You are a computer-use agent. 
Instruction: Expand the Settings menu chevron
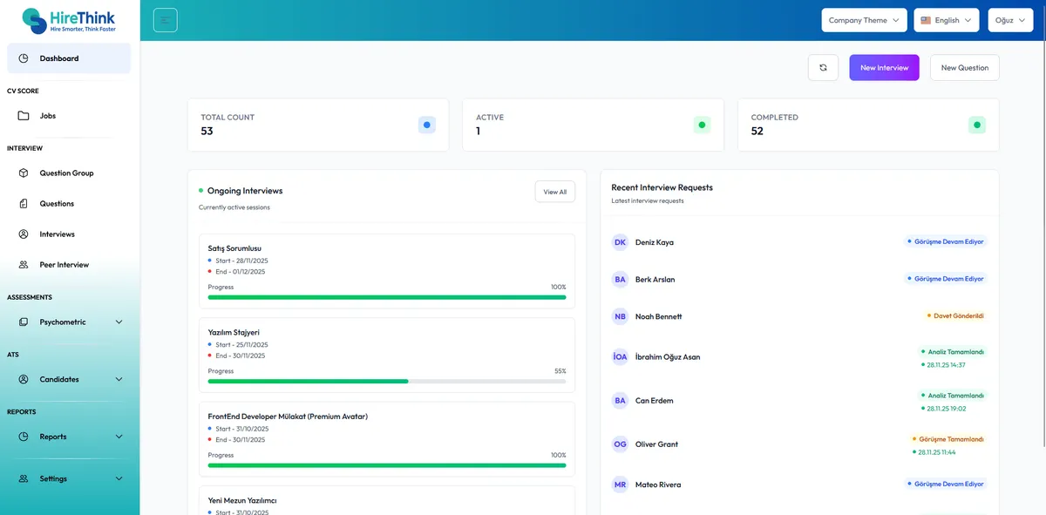coord(119,478)
